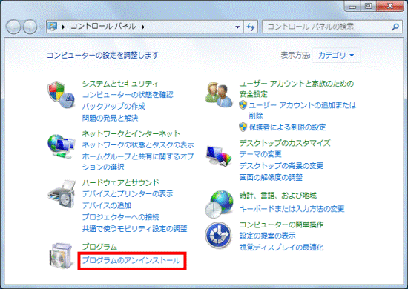Open 設定の提案の表示 link
The image size is (408, 289).
coord(268,236)
